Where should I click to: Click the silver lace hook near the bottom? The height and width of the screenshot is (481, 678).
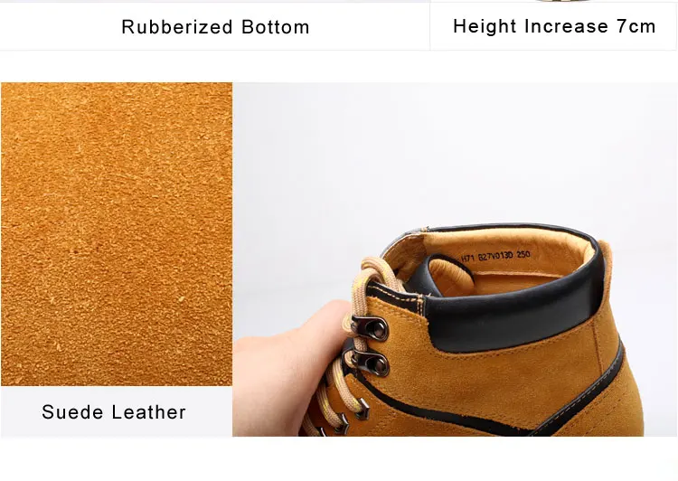click(363, 409)
